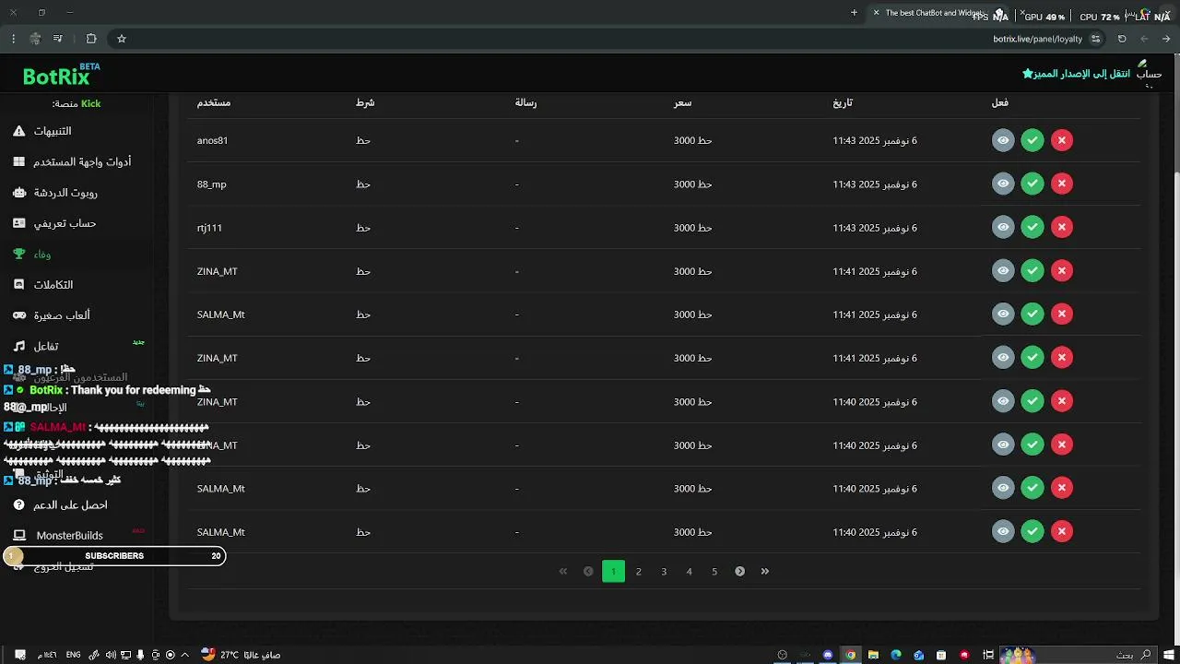Go to page 3 of redemptions
Screen dimensions: 1180x664
(664, 571)
